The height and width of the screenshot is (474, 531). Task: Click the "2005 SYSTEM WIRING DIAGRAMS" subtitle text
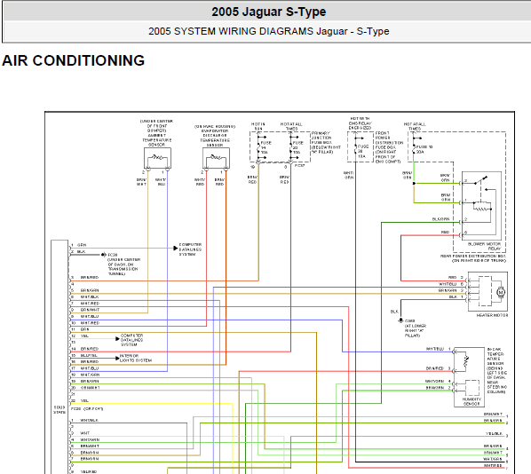231,31
